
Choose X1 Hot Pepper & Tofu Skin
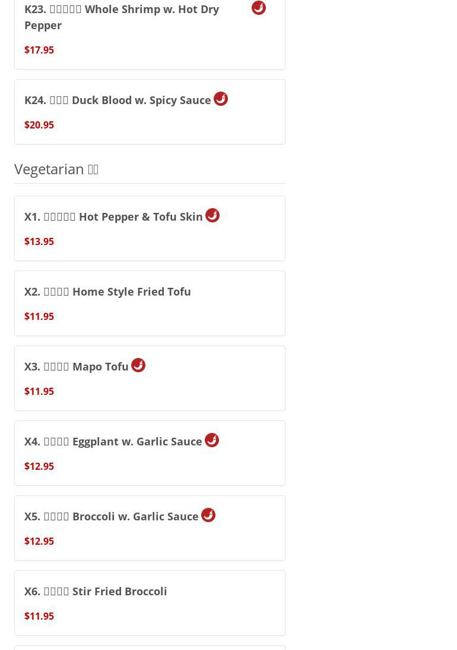pos(113,216)
